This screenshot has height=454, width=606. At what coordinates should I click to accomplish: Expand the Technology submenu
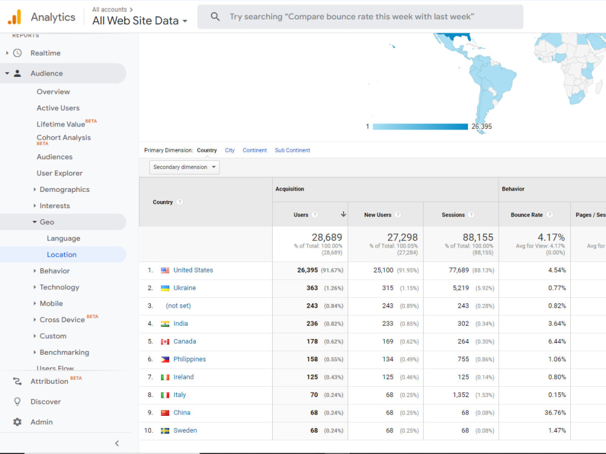pos(35,287)
